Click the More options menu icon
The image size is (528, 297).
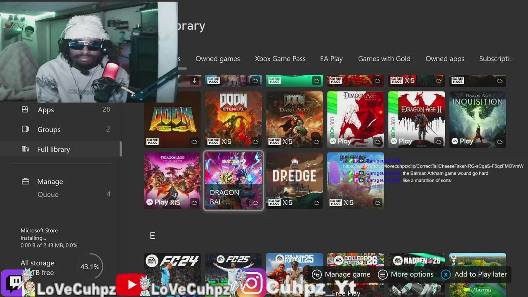pos(383,274)
